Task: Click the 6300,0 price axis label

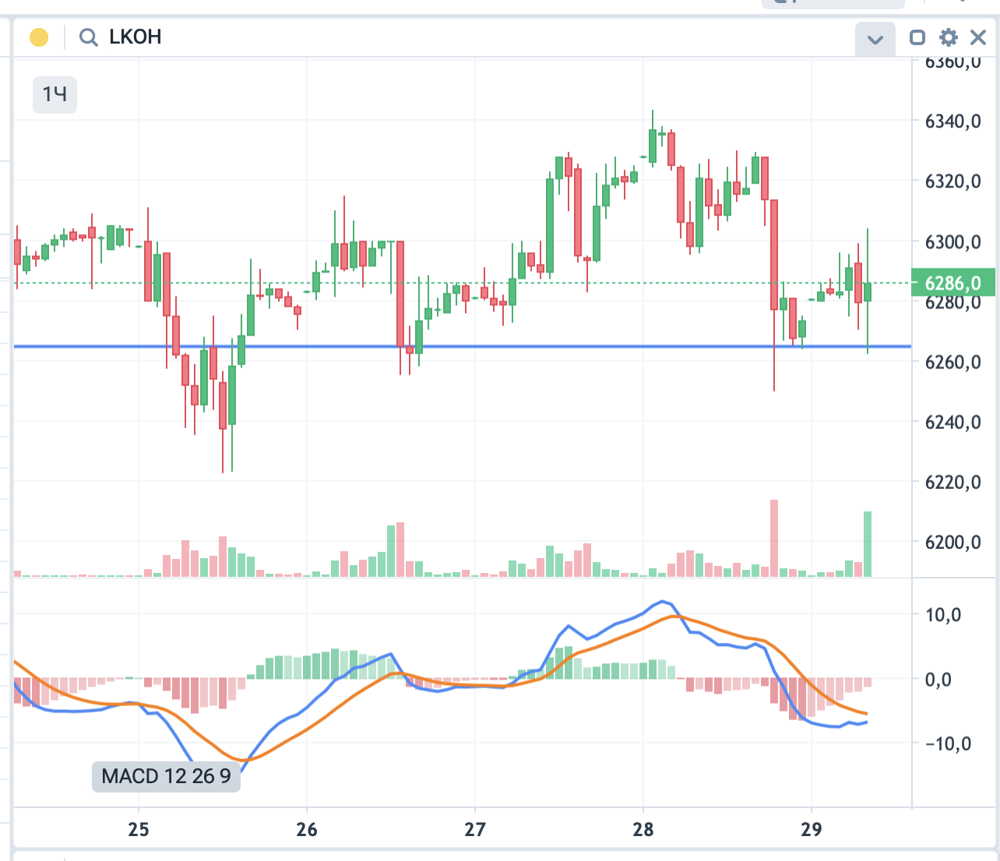Action: [x=952, y=242]
